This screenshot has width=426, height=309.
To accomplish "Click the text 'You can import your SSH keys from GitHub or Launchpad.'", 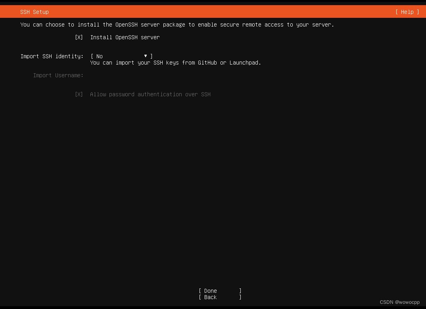I will [x=175, y=63].
